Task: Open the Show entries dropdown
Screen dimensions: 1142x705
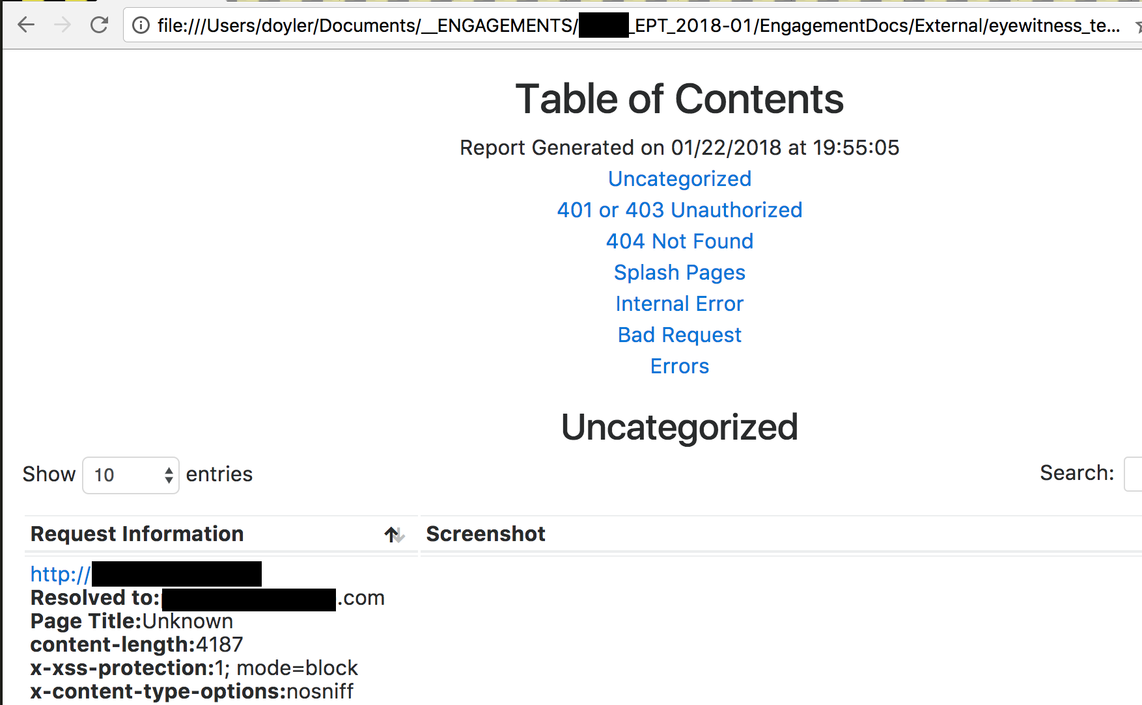Action: (131, 475)
